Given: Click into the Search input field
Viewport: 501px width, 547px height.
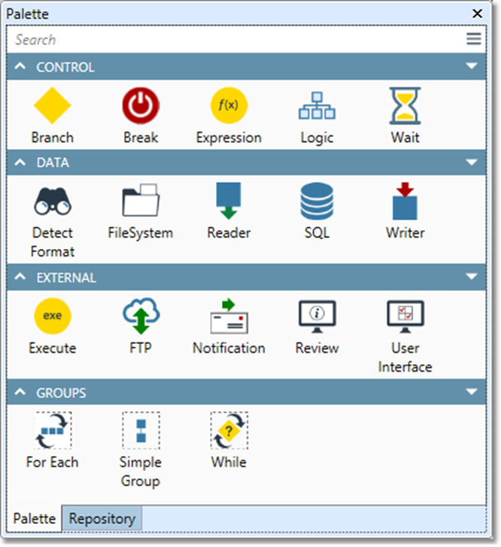Looking at the screenshot, I should [x=226, y=40].
